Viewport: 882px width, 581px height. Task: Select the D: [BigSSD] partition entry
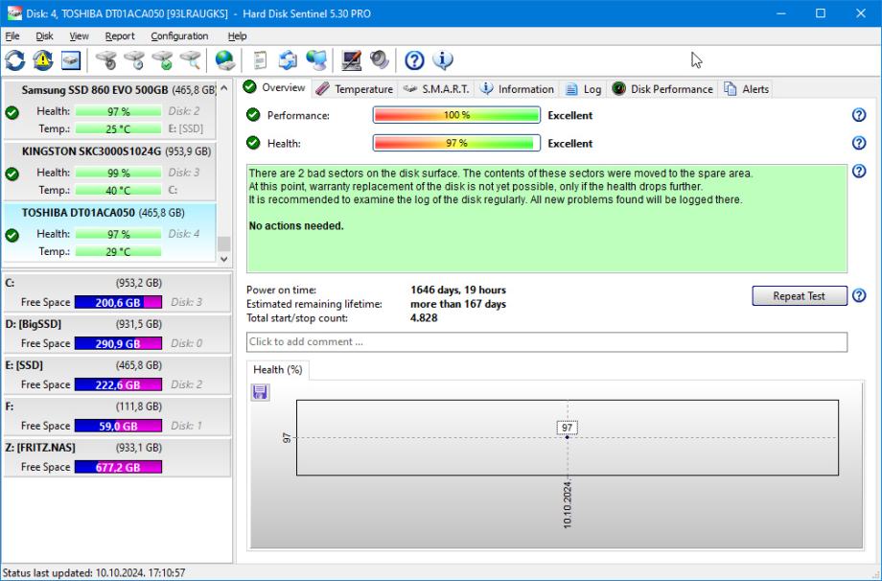[117, 334]
